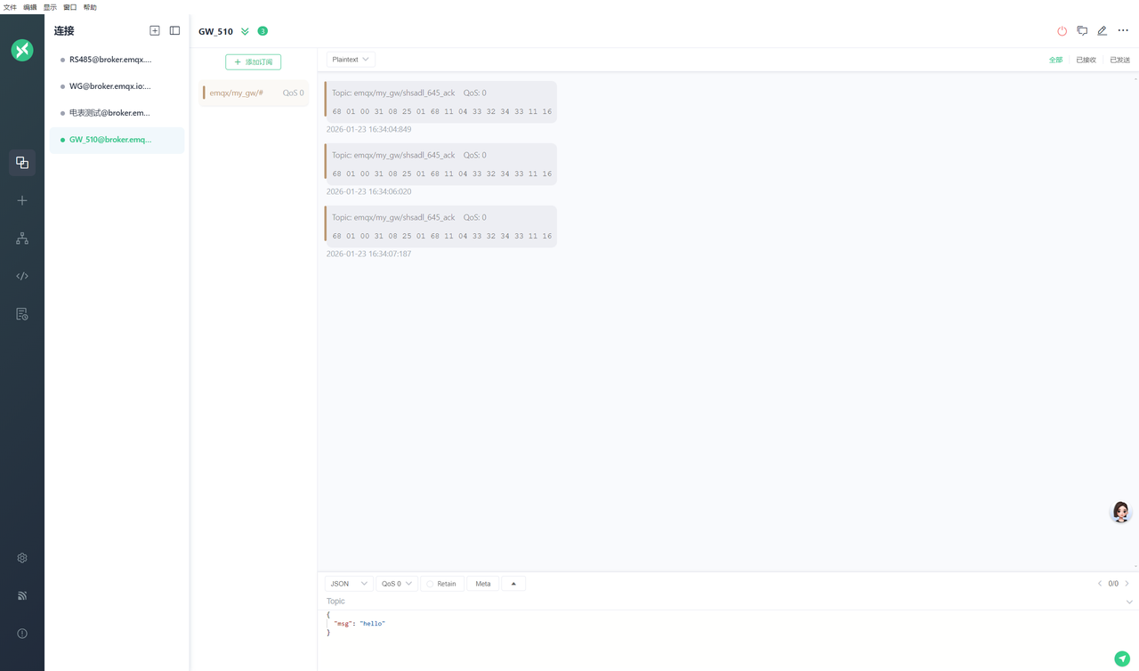Expand the Topic history dropdown chevron

[x=1129, y=602]
